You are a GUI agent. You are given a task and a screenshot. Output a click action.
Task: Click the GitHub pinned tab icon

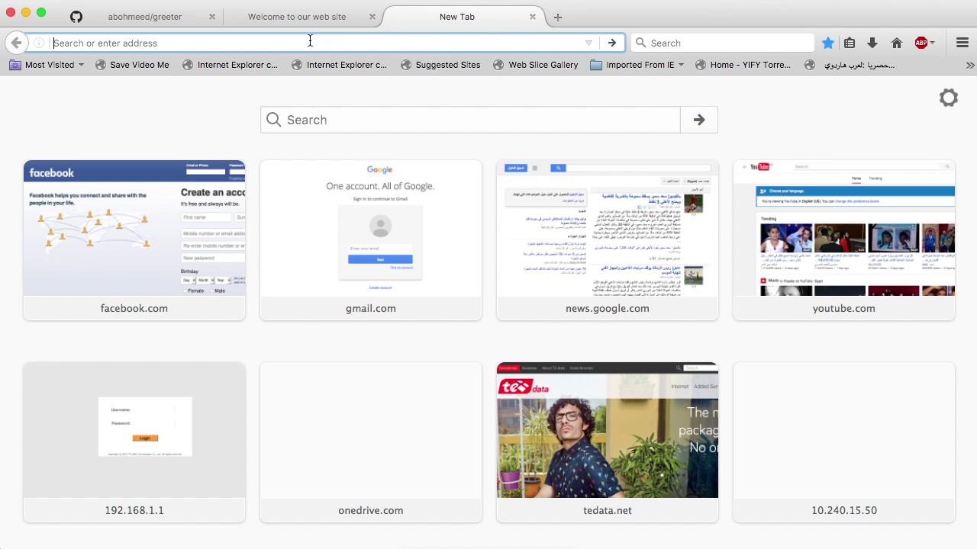(76, 17)
